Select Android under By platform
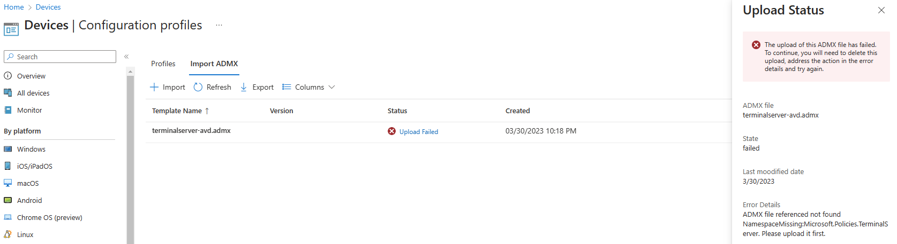The image size is (897, 244). [29, 200]
